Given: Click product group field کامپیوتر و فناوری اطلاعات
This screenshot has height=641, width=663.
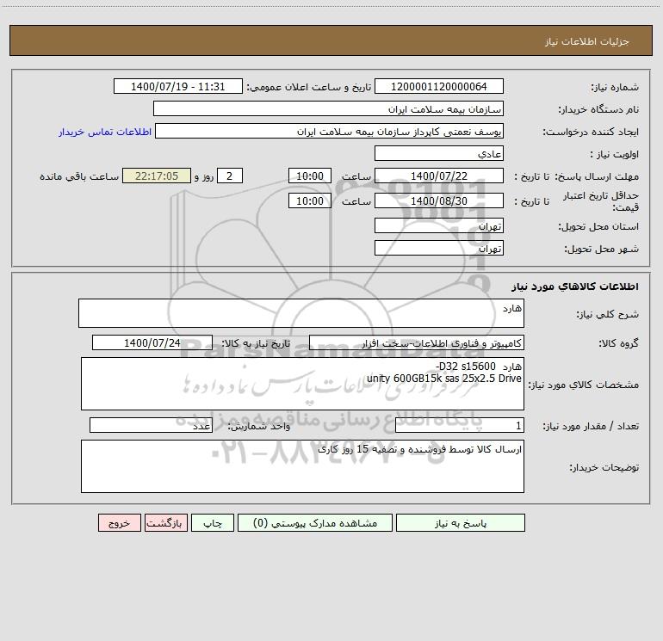Looking at the screenshot, I should point(417,342).
